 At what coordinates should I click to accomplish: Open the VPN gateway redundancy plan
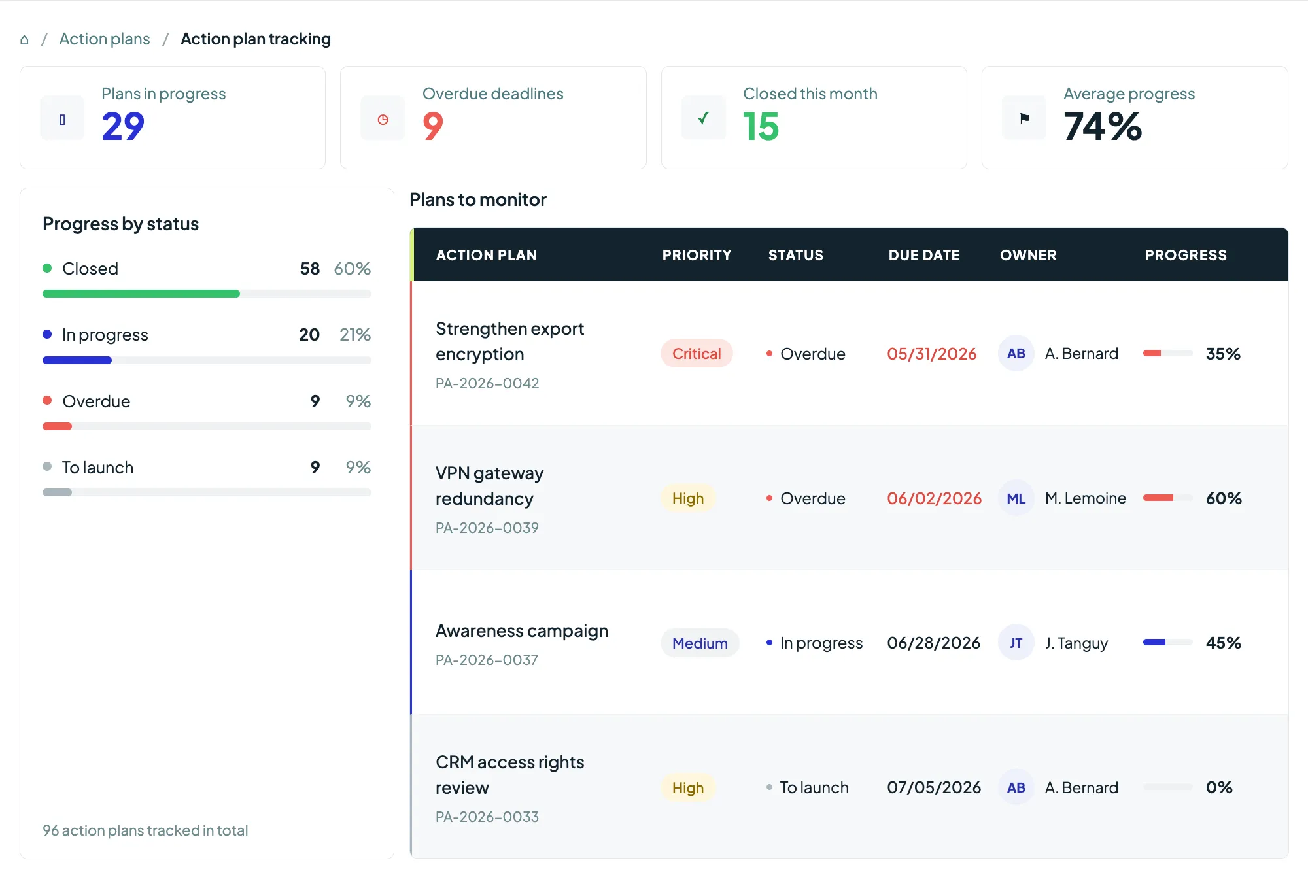[x=489, y=486]
